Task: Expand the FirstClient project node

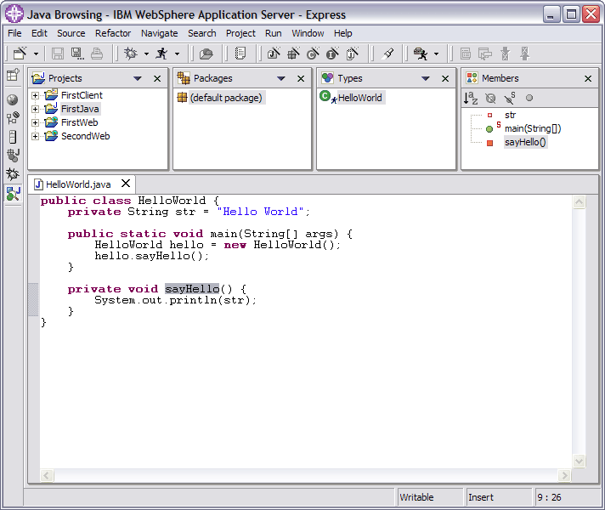Action: click(35, 95)
